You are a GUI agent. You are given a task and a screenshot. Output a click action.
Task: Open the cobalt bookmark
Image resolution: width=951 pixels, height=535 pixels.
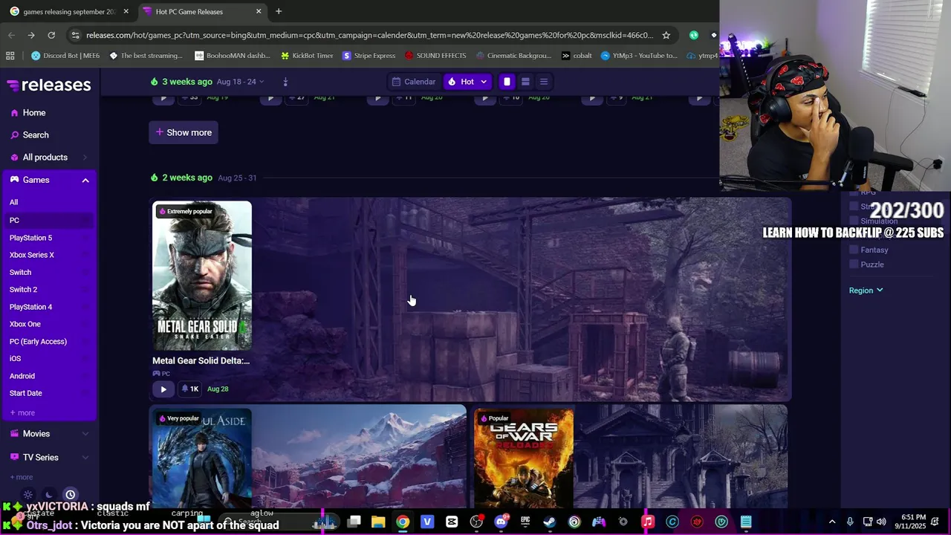pos(577,55)
